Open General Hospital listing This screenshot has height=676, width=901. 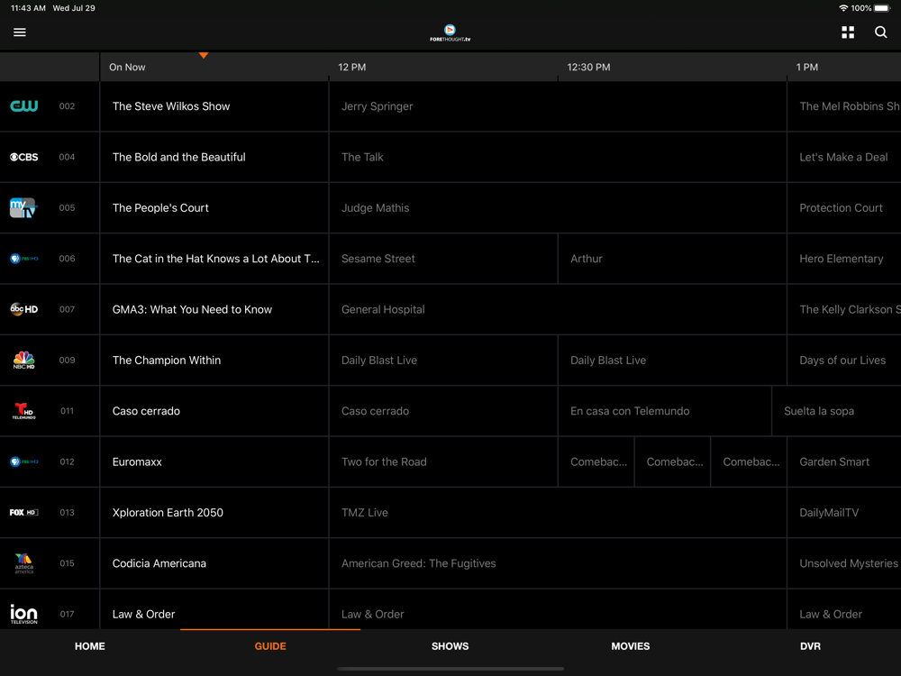point(558,309)
